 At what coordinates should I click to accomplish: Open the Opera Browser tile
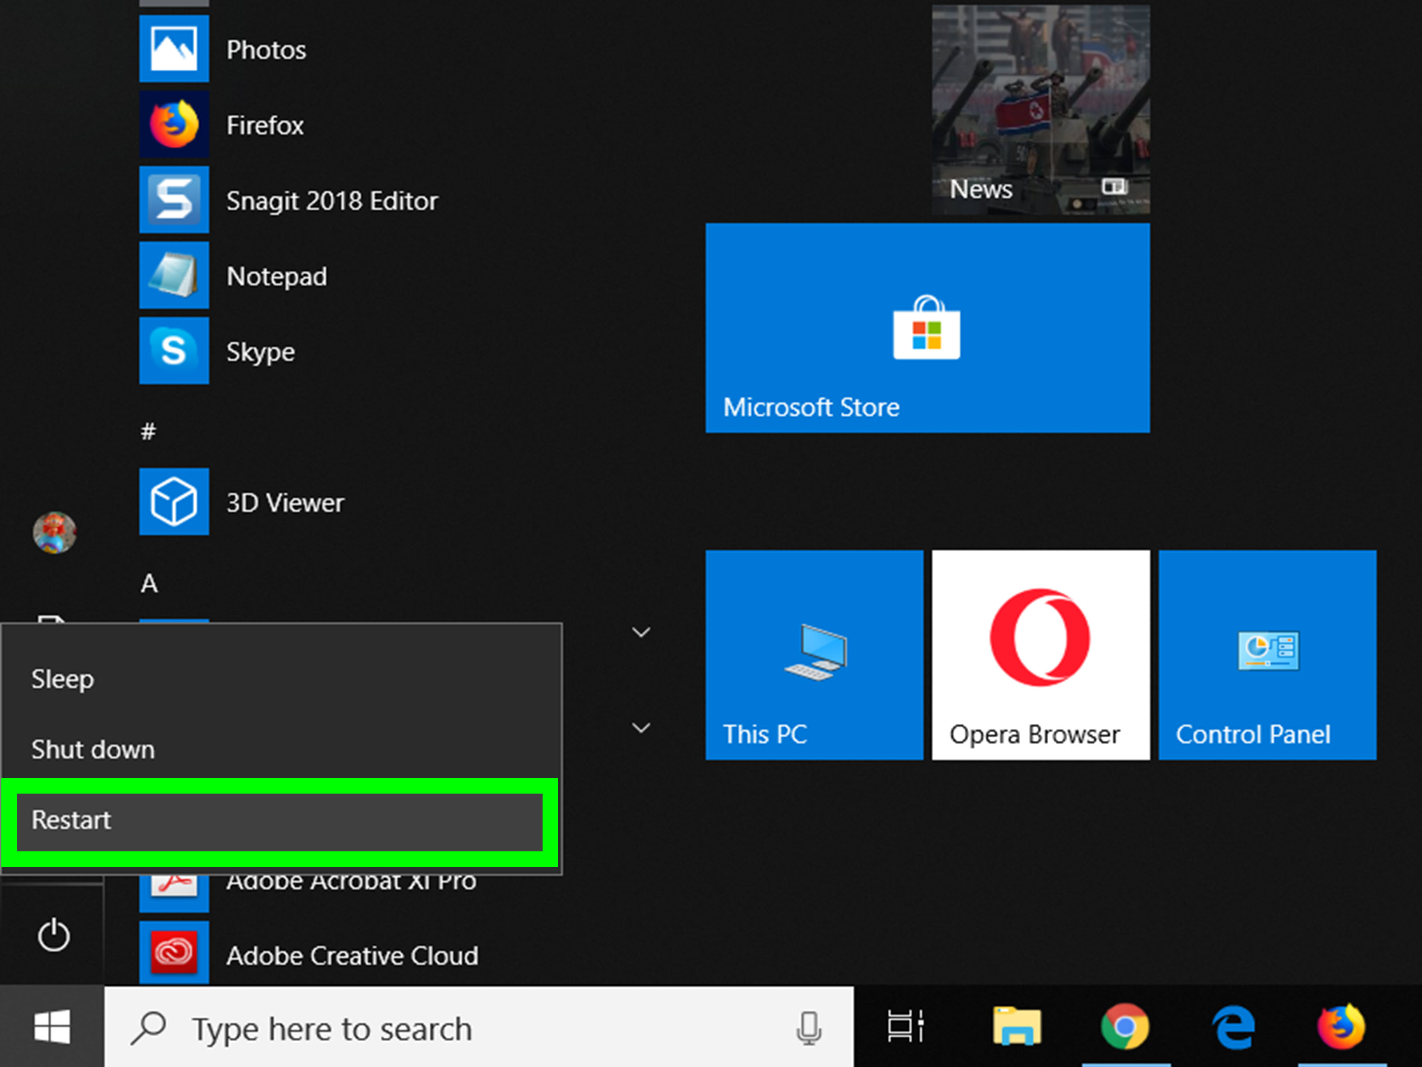1041,655
